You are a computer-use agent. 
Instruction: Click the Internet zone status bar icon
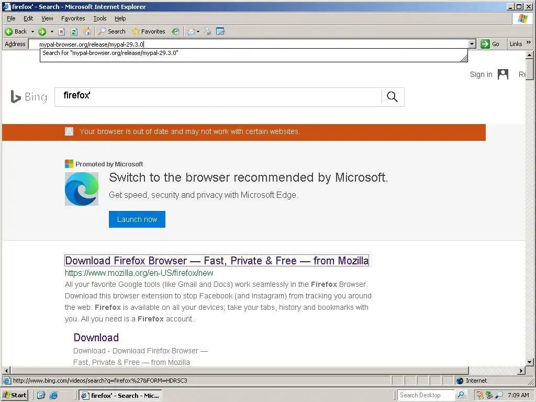pyautogui.click(x=460, y=381)
